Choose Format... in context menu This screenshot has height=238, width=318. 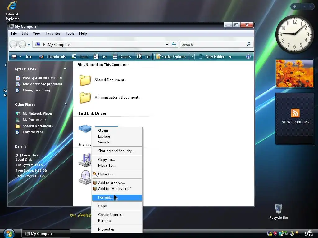(117, 197)
